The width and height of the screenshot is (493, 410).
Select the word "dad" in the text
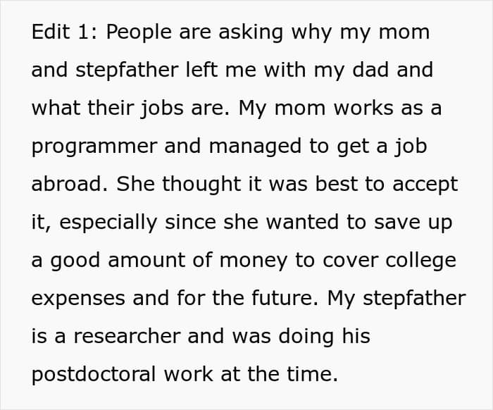(370, 70)
